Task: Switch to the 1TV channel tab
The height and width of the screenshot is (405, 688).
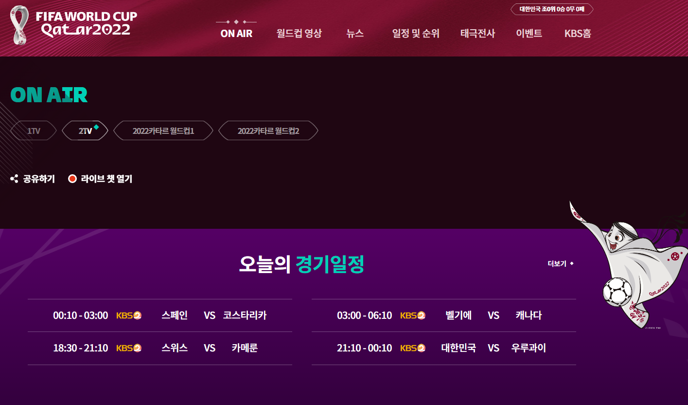Action: (34, 130)
